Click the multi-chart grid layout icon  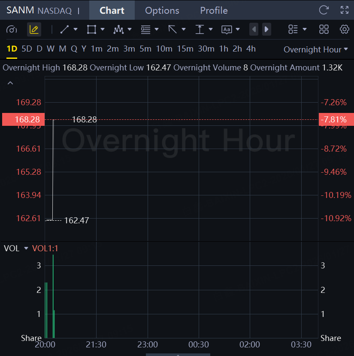pos(324,29)
